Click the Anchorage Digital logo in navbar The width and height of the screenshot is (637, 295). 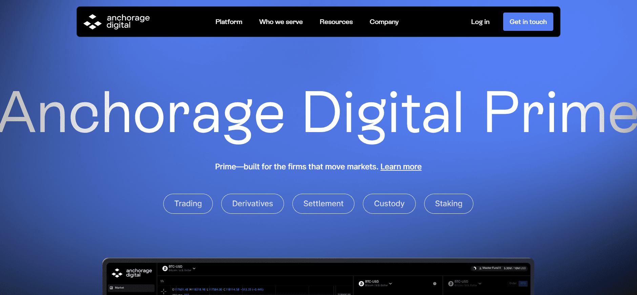click(117, 22)
